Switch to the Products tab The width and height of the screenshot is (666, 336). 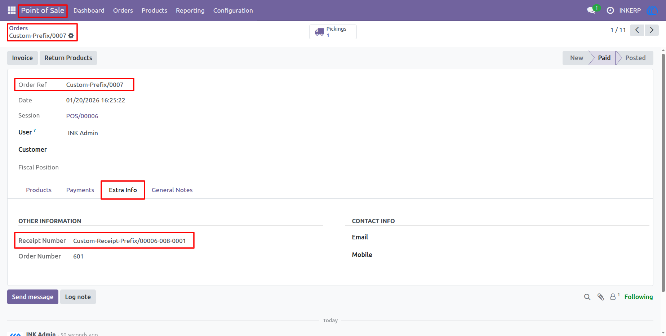point(39,190)
